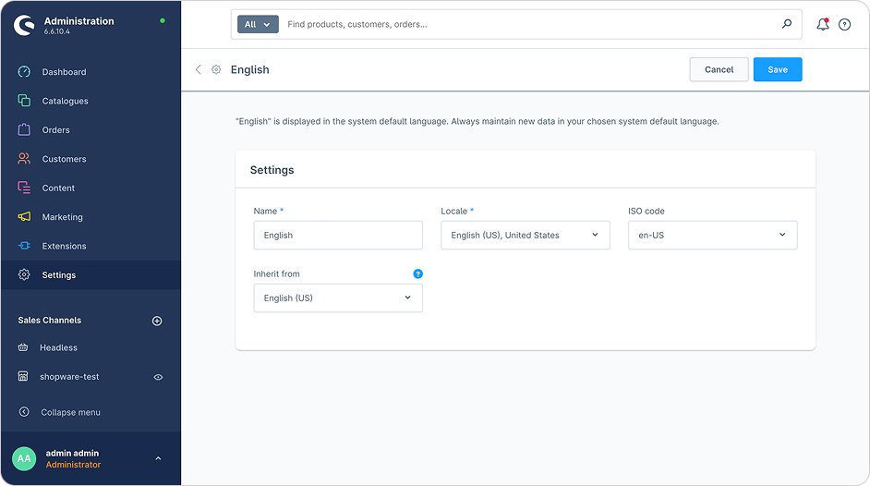The height and width of the screenshot is (486, 870).
Task: Navigate to Catalogues in sidebar
Action: pyautogui.click(x=65, y=101)
